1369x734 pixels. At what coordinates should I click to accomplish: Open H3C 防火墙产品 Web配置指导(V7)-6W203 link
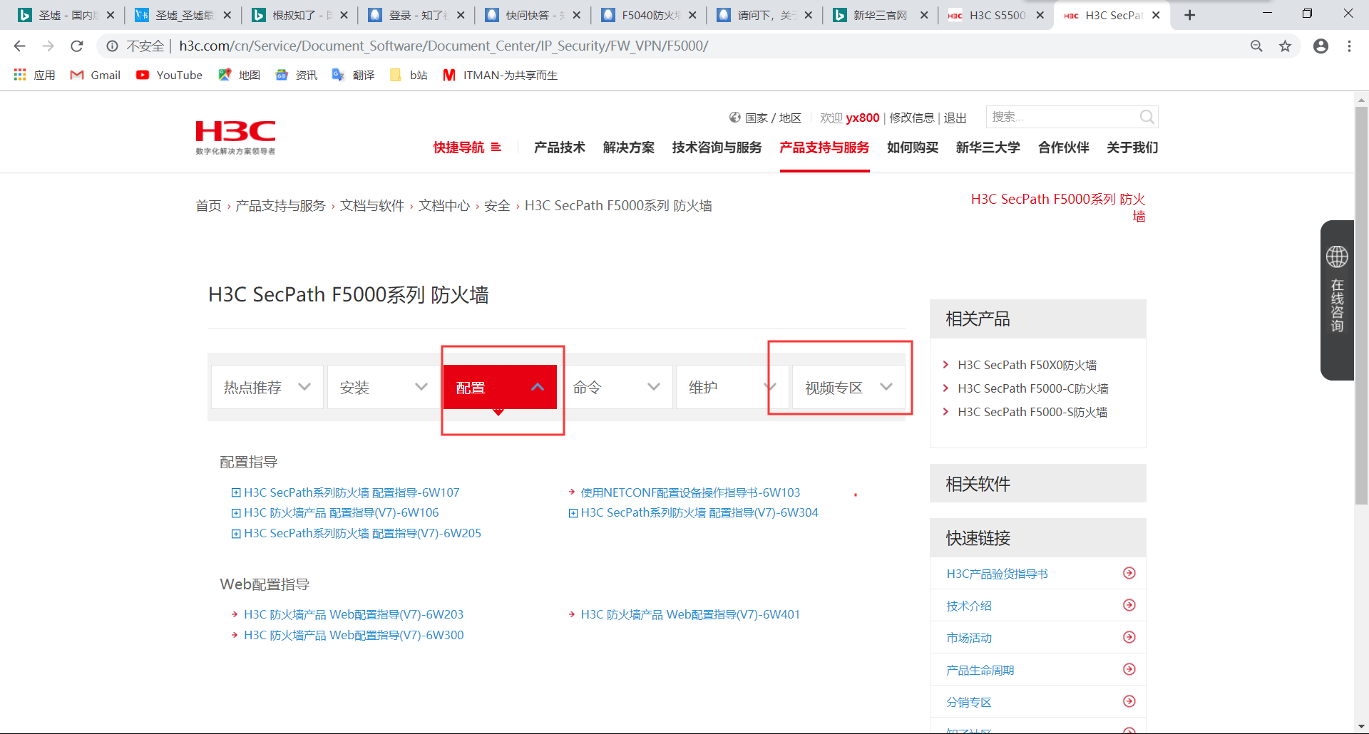[x=354, y=614]
